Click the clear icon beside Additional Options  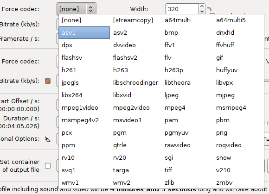(x=48, y=139)
